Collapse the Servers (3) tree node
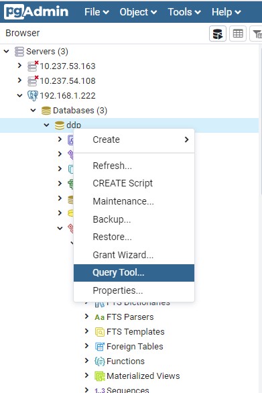This screenshot has width=262, height=393. point(7,52)
